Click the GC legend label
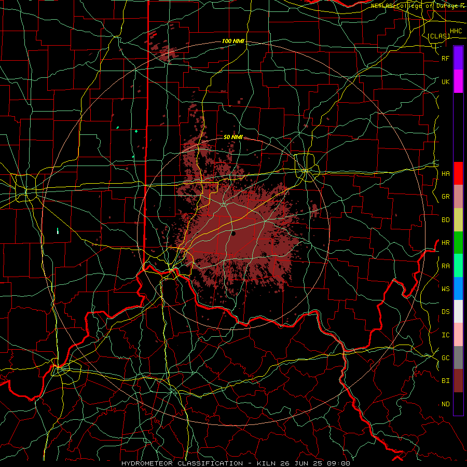This screenshot has height=467, width=467. tap(446, 358)
